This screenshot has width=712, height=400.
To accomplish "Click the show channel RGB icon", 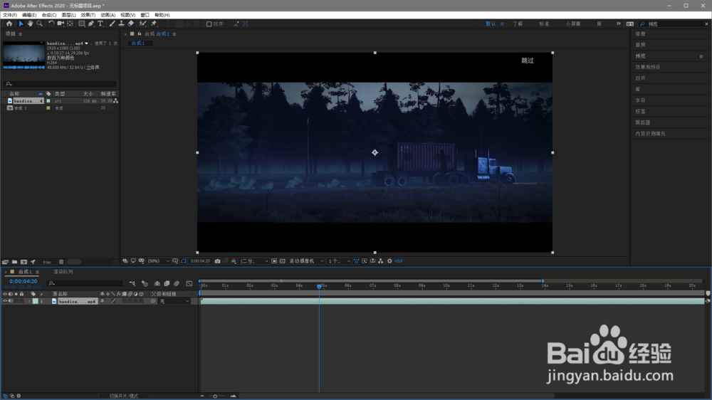I will click(x=234, y=261).
